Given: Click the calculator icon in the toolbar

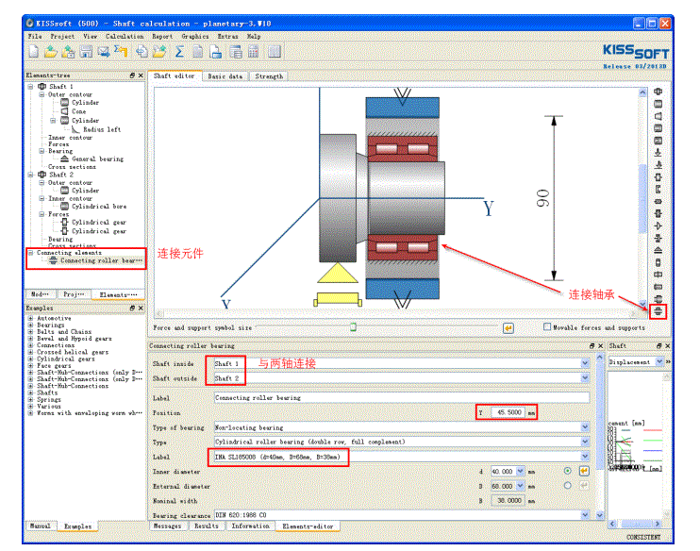Looking at the screenshot, I should [253, 52].
